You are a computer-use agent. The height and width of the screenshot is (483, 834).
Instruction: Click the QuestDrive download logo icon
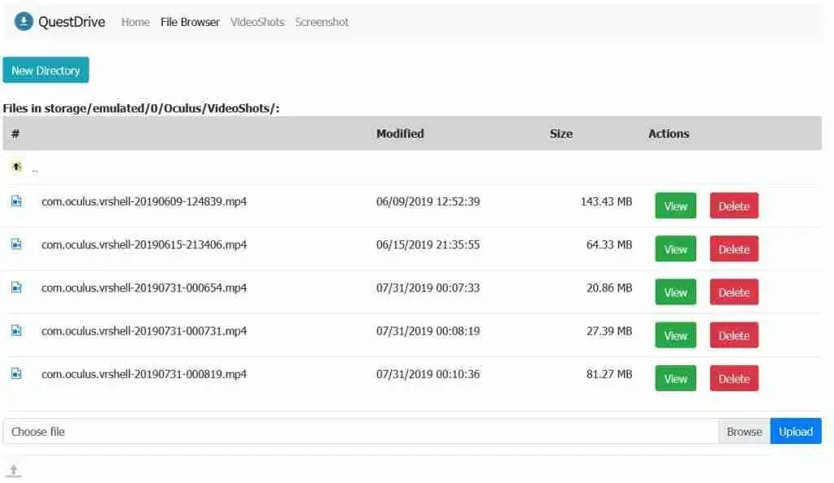(x=24, y=22)
